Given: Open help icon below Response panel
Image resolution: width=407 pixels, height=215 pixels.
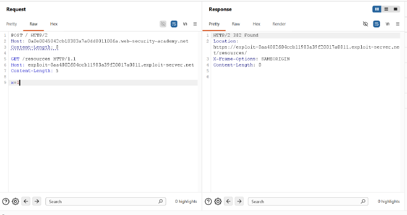Looking at the screenshot, I should pyautogui.click(x=208, y=201).
